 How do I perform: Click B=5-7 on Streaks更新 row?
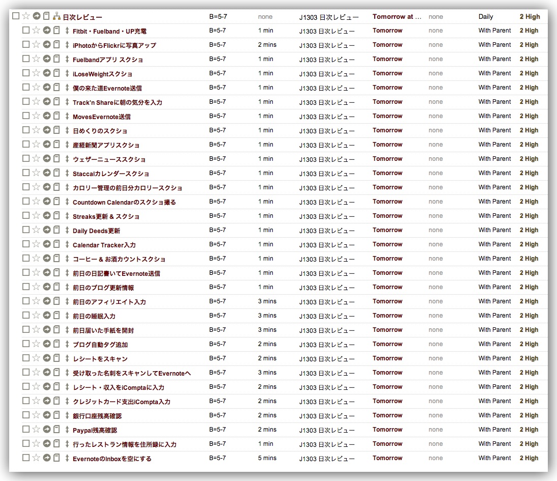point(217,216)
